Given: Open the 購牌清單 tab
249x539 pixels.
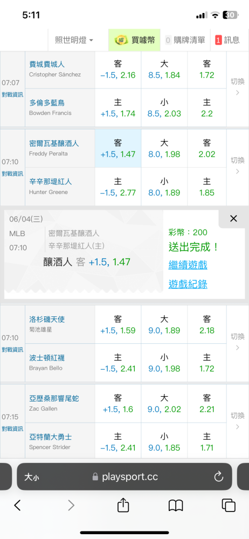Looking at the screenshot, I should [185, 40].
